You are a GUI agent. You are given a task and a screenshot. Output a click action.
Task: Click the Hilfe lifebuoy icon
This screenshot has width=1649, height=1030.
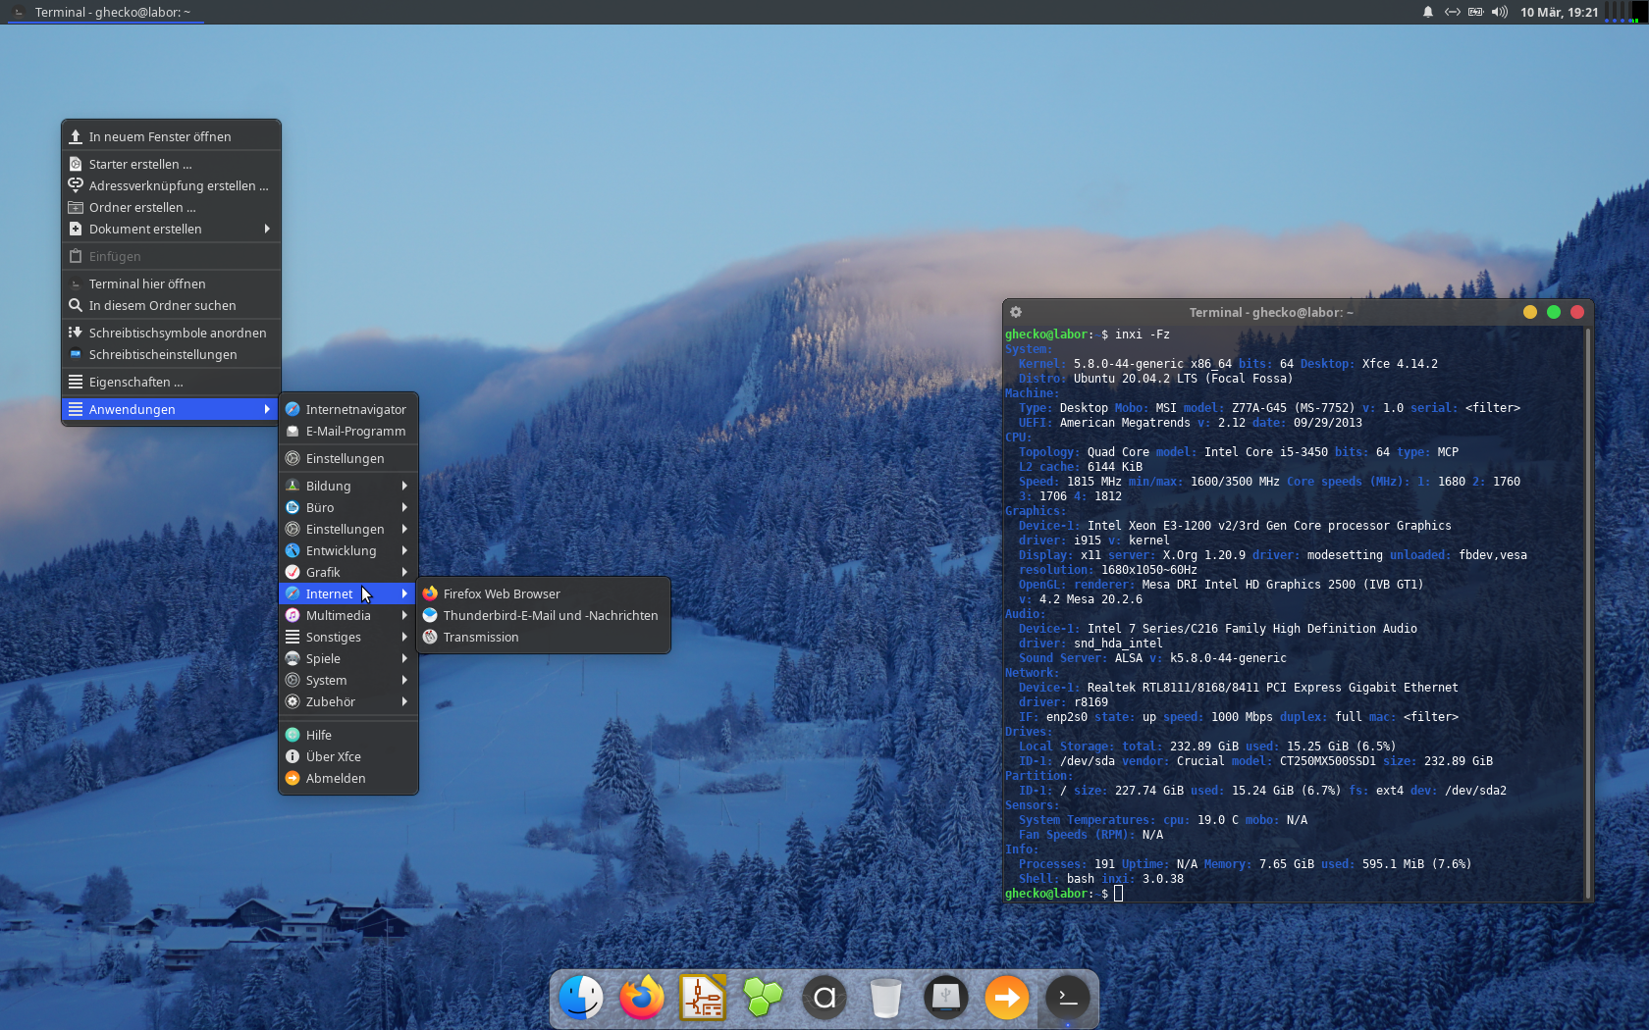[x=293, y=735]
